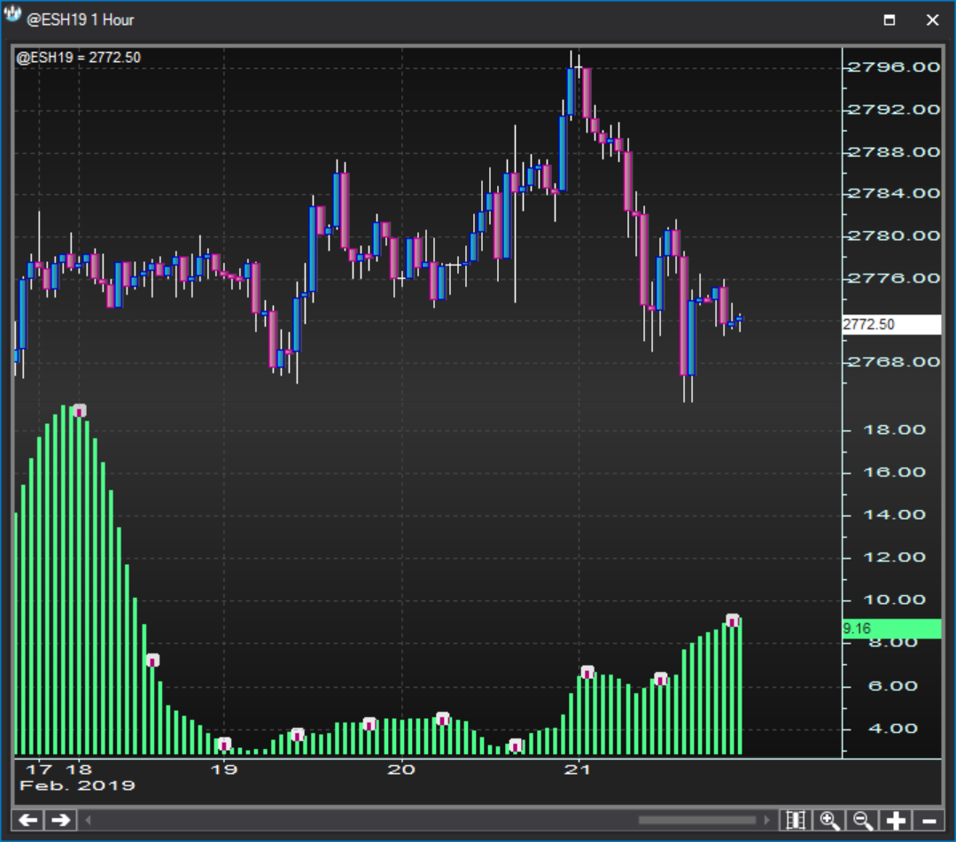Click the date label 19 on time axis
This screenshot has height=842, width=956.
pos(224,769)
